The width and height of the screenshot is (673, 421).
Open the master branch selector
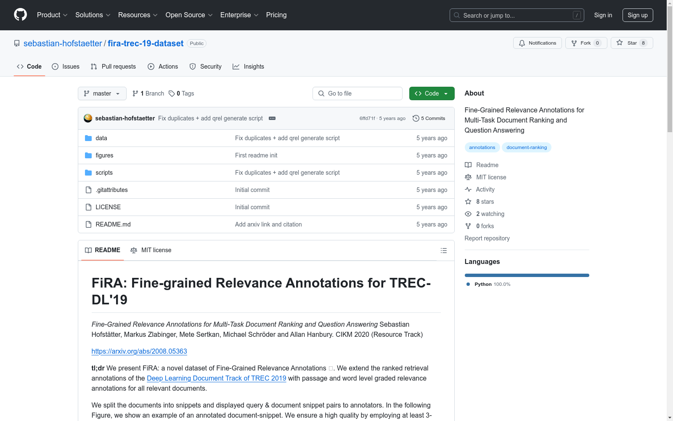coord(102,93)
